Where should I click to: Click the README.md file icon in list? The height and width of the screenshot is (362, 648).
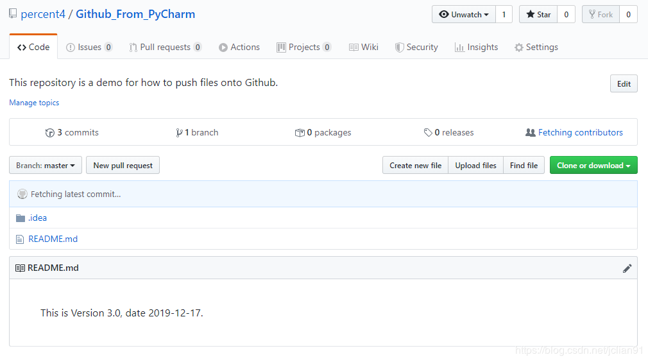[21, 239]
